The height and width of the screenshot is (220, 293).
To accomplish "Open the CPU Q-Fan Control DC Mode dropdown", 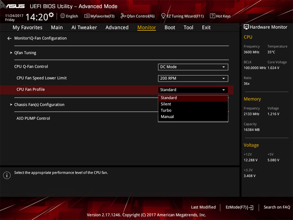I will click(x=193, y=67).
